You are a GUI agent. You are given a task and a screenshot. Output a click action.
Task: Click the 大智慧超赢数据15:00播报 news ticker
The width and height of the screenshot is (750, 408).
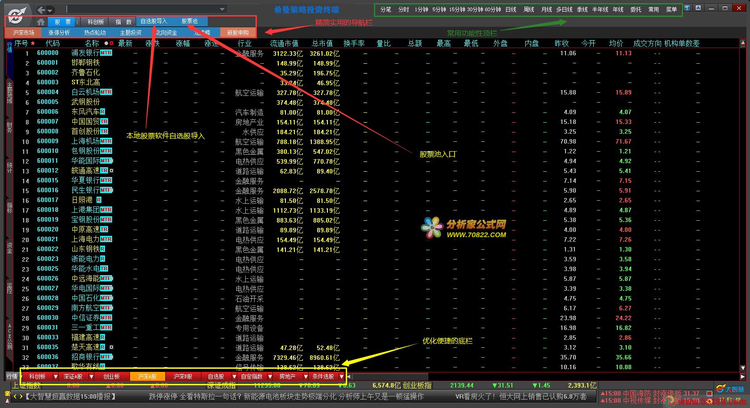71,396
